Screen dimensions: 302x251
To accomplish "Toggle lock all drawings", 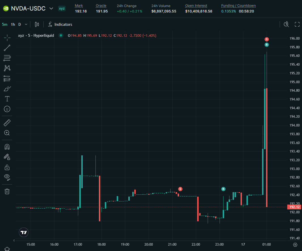I will pyautogui.click(x=7, y=167).
